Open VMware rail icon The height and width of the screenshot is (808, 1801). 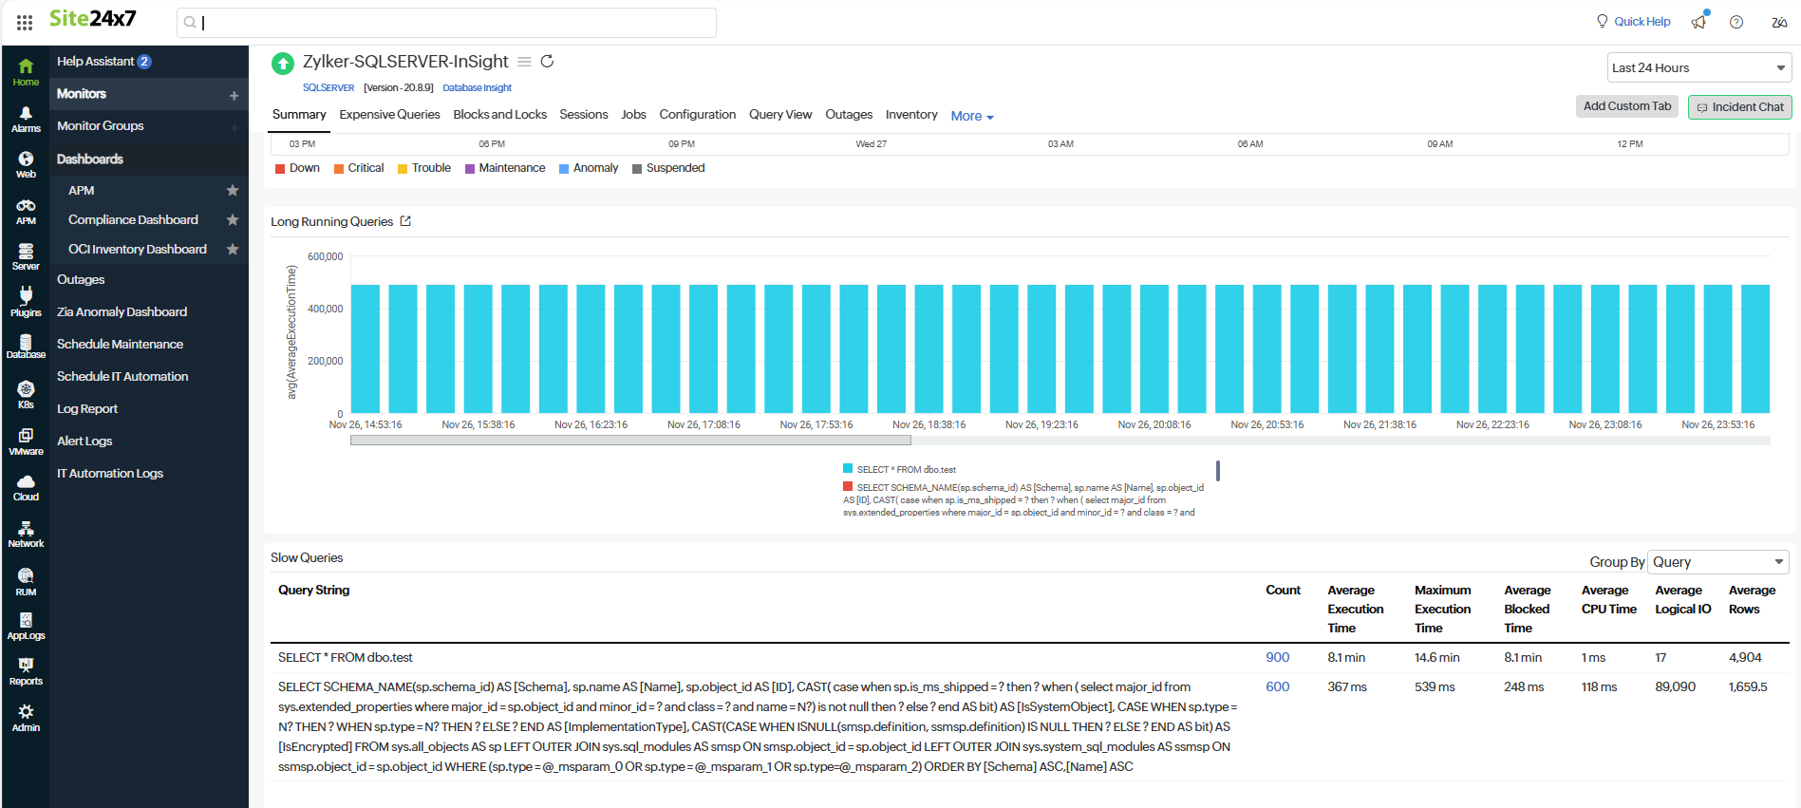click(26, 442)
